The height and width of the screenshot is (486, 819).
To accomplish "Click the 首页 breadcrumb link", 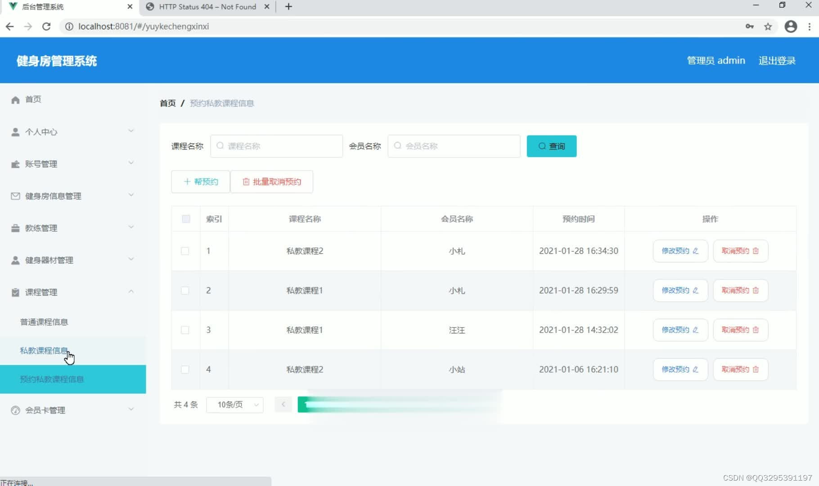I will click(x=168, y=103).
